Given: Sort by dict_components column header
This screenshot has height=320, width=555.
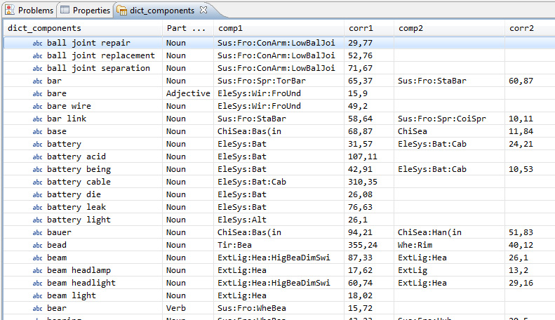Looking at the screenshot, I should point(44,28).
